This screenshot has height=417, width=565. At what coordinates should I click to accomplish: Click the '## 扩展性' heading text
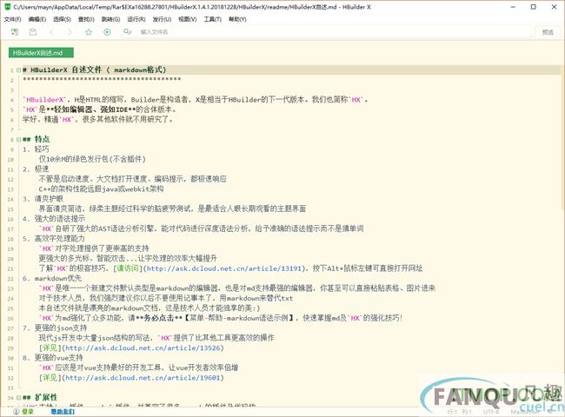point(40,398)
